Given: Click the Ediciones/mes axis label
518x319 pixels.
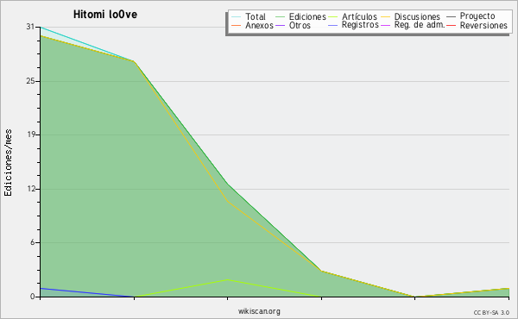Looking at the screenshot, I should pos(8,163).
